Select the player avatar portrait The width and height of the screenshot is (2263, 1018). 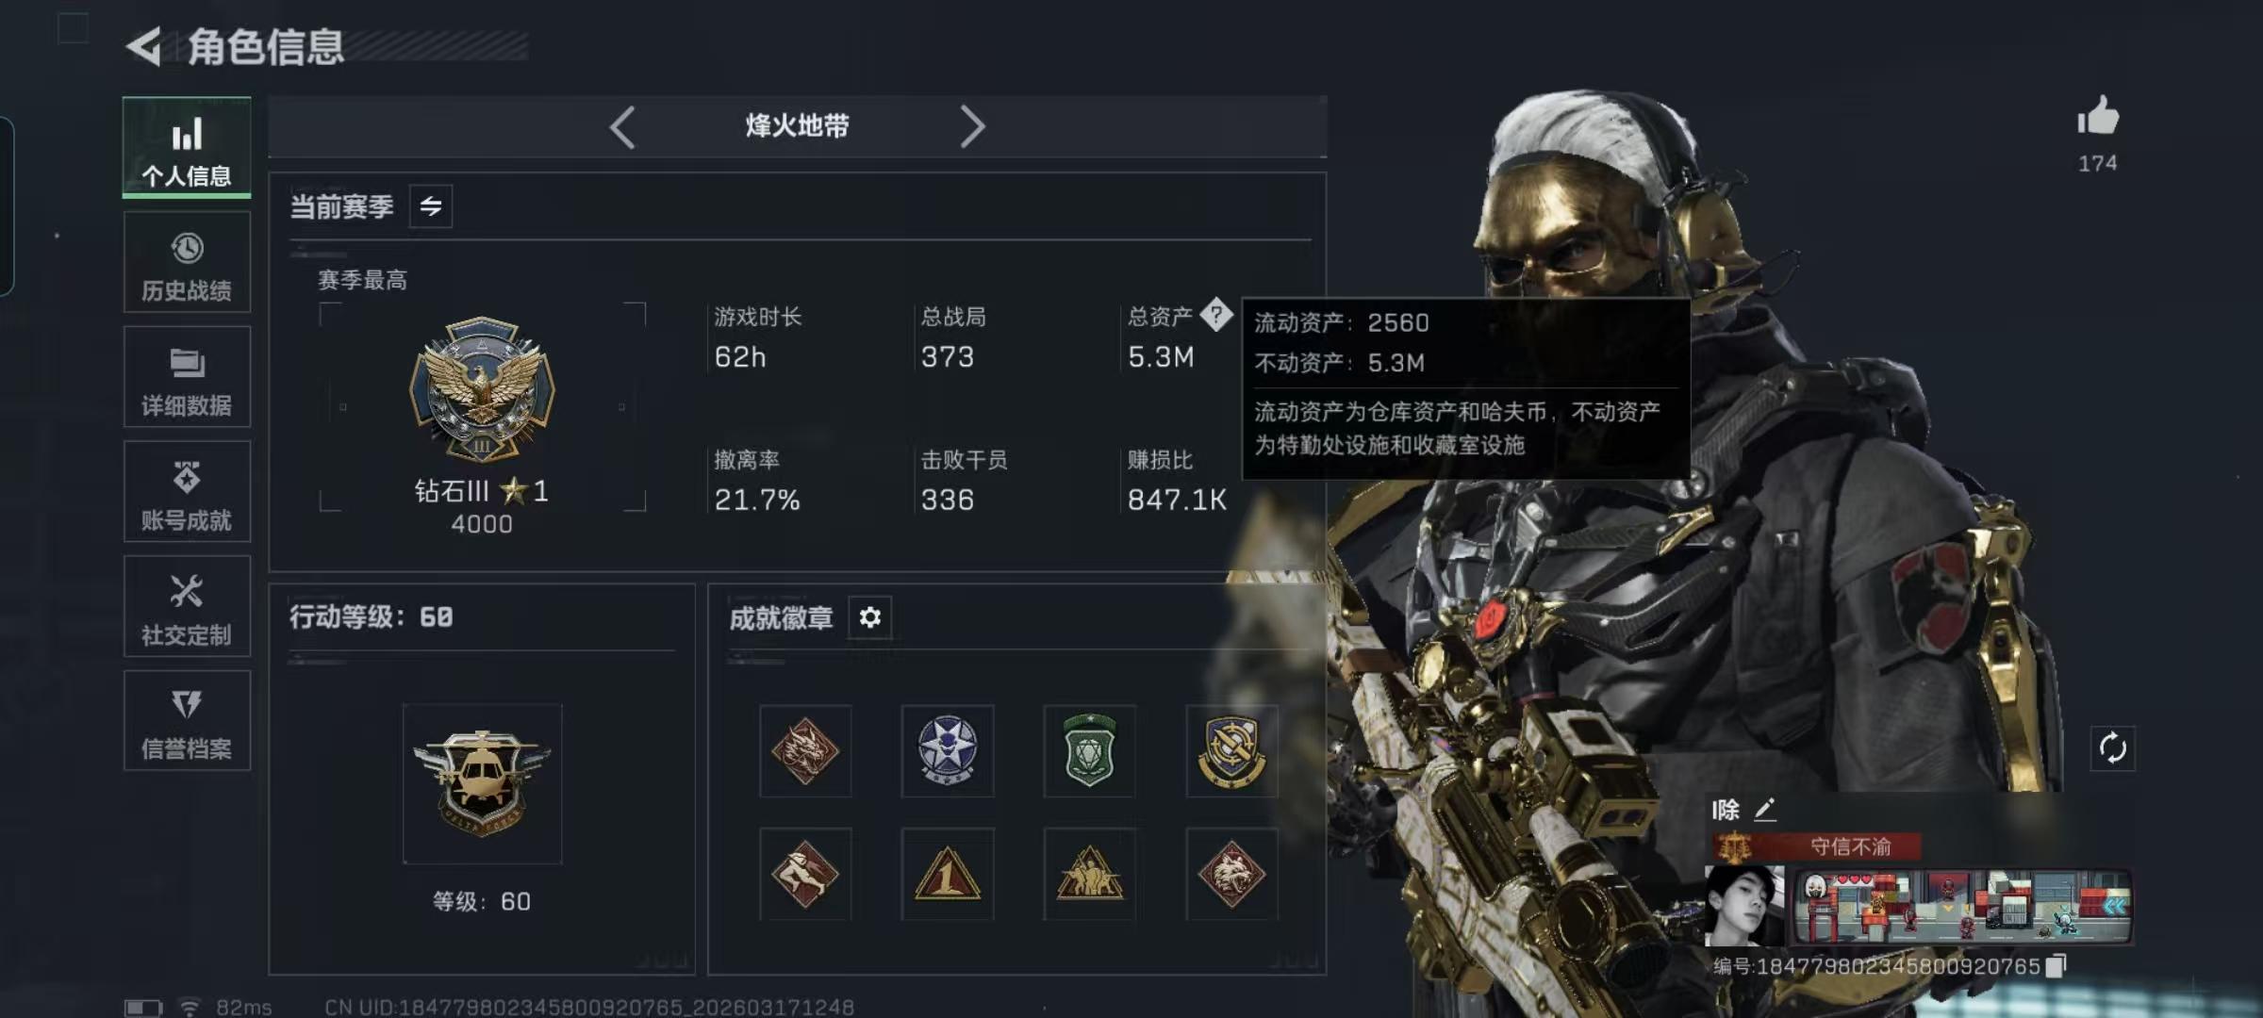tap(1744, 906)
